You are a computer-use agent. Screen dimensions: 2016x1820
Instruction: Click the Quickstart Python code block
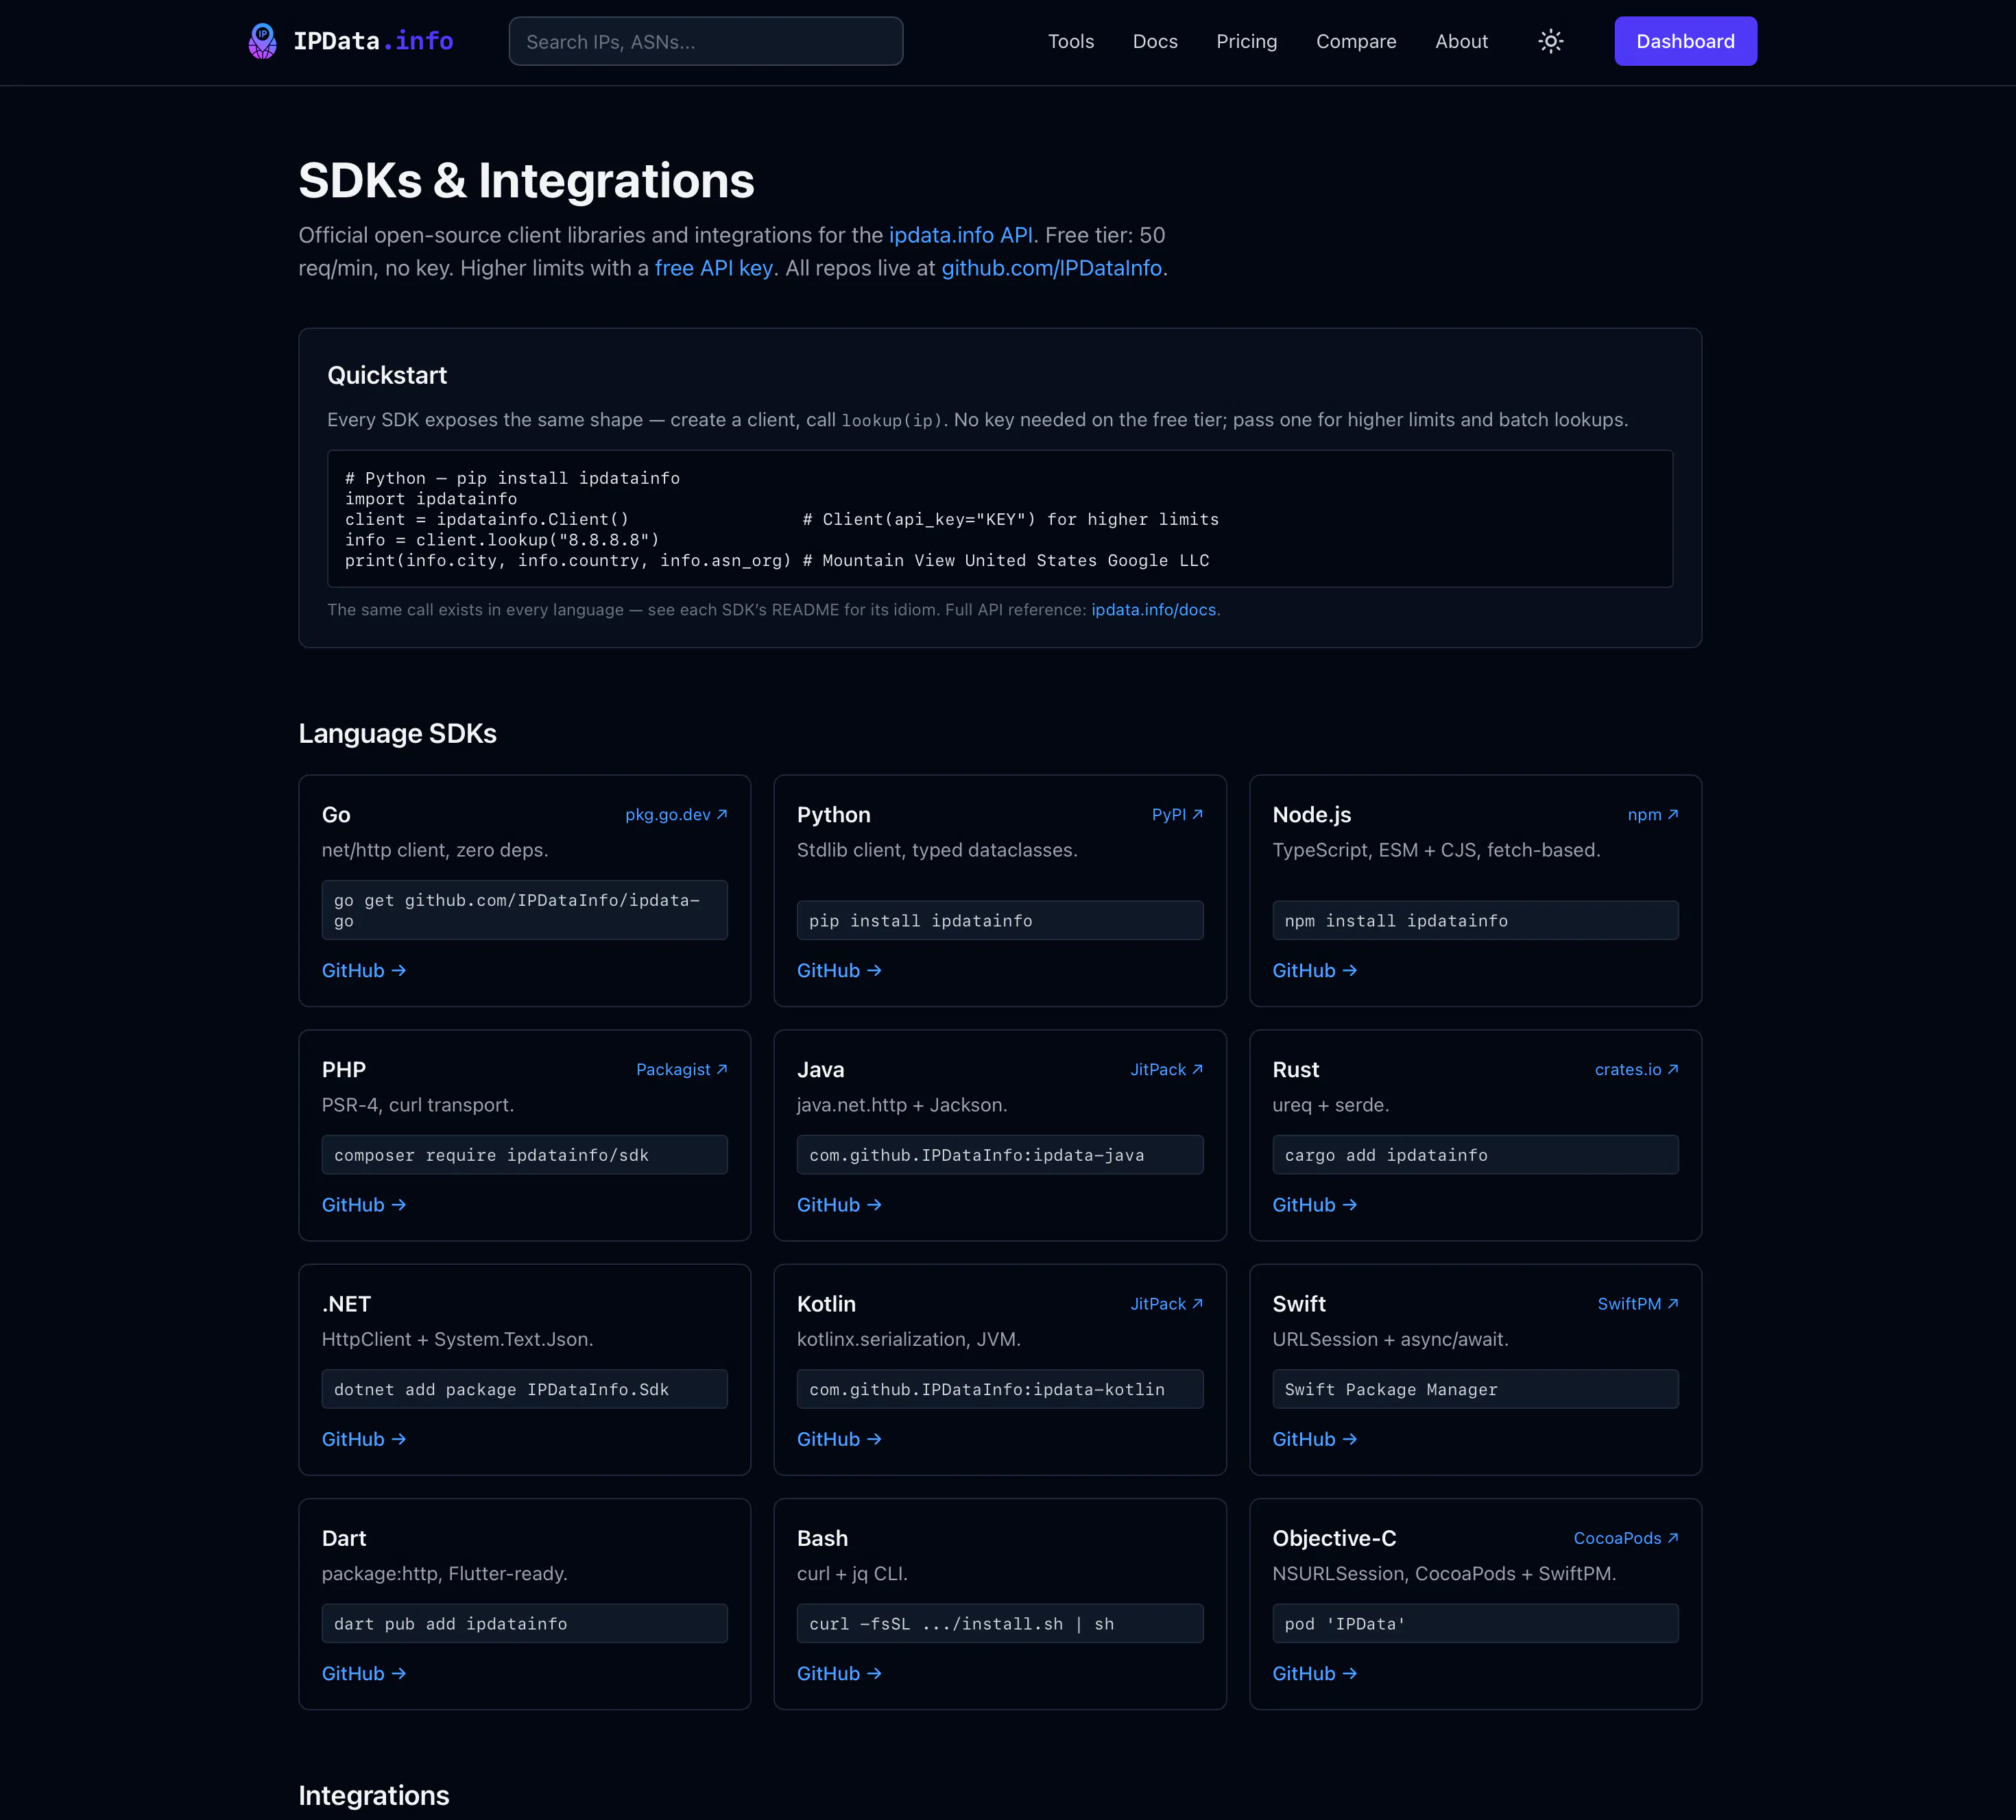pyautogui.click(x=999, y=519)
